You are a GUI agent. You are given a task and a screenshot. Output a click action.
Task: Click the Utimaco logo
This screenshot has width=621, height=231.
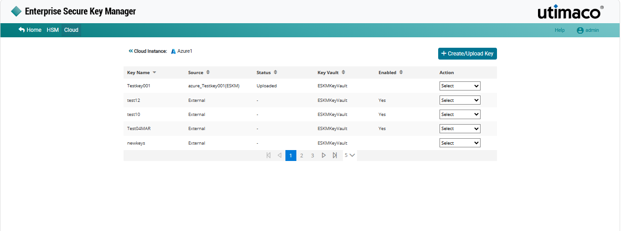coord(570,12)
